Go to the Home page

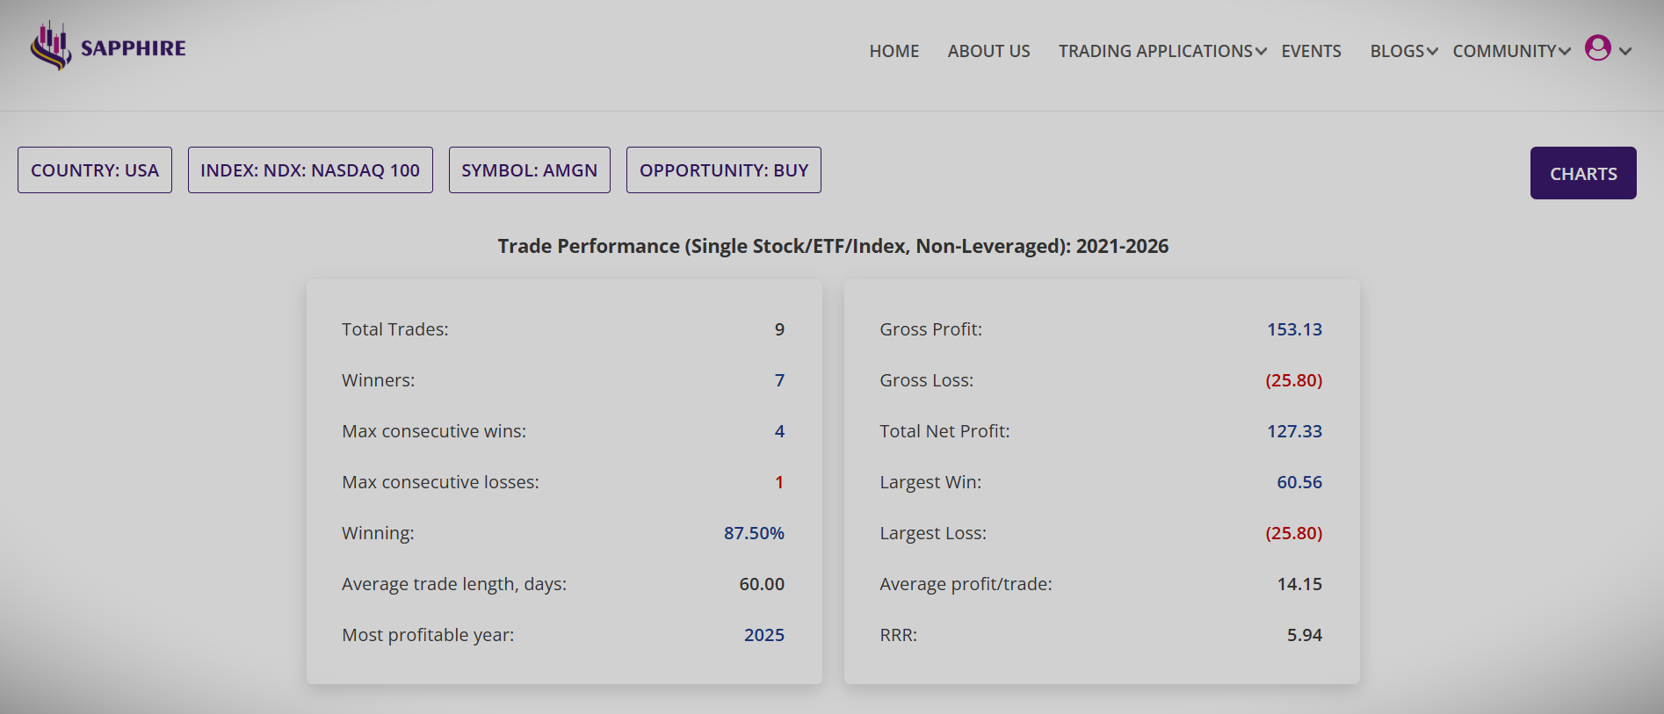pos(893,51)
